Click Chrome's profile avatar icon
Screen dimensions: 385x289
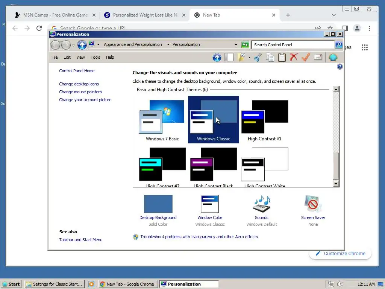click(357, 28)
